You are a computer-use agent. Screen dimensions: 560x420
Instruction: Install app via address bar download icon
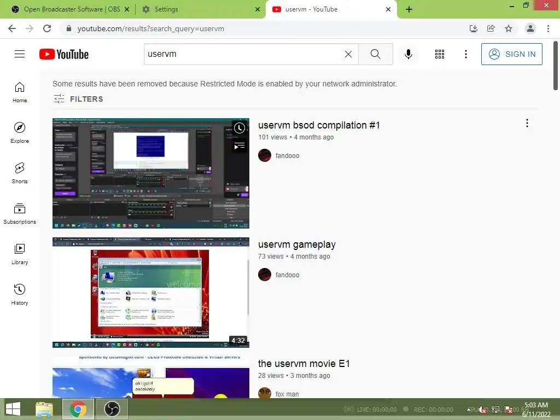tap(474, 28)
